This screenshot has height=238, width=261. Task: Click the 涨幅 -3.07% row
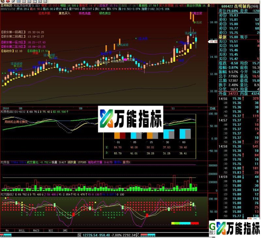[229, 67]
